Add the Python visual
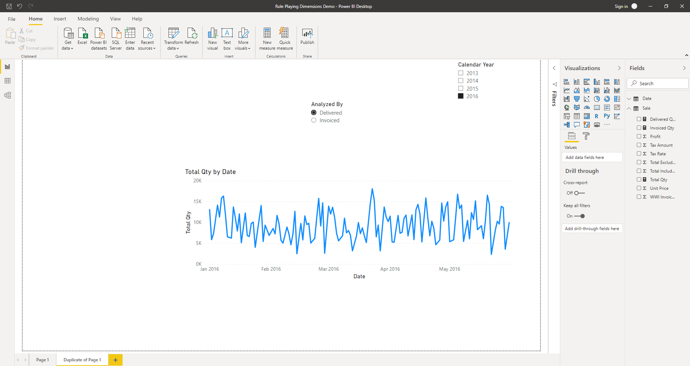 tap(607, 116)
